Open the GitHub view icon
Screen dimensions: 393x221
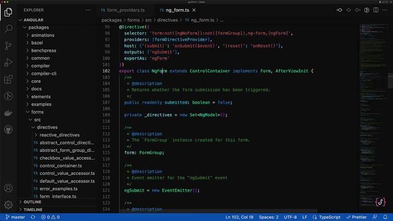[8, 130]
